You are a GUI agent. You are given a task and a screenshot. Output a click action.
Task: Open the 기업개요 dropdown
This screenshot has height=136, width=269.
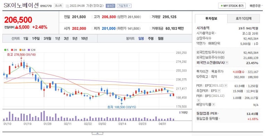click(124, 6)
